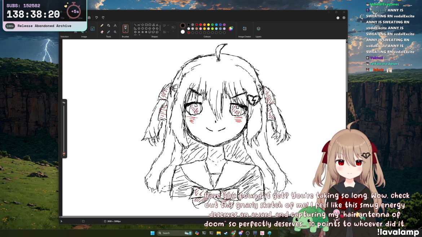
Task: Open the Layers panel
Action: pyautogui.click(x=259, y=29)
